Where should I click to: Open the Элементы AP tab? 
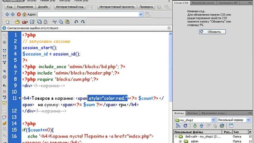(x=228, y=3)
